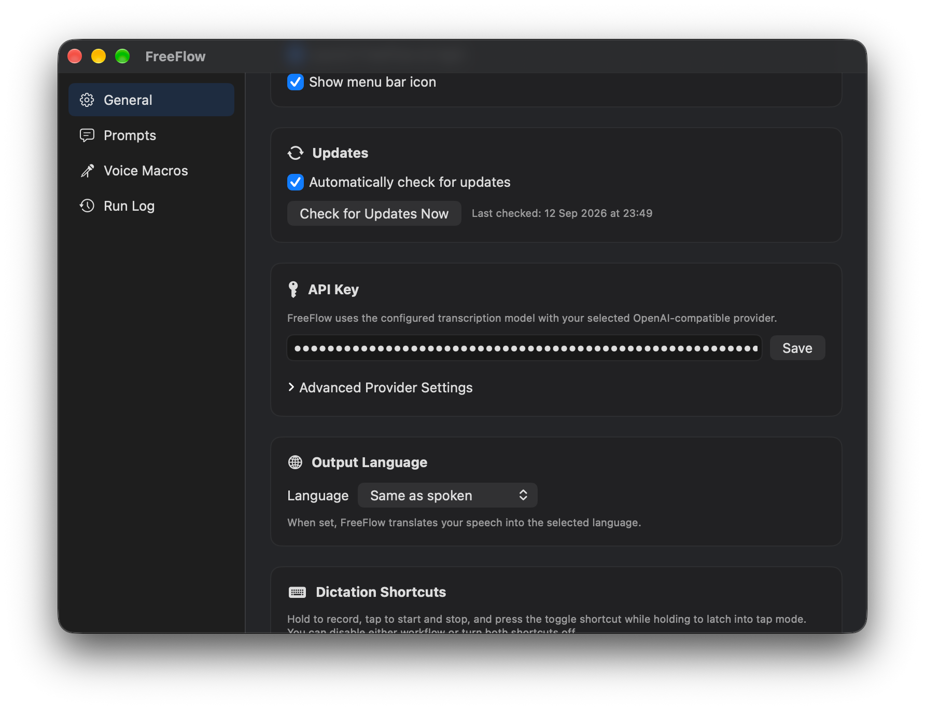Image resolution: width=925 pixels, height=710 pixels.
Task: Click the Voice Macros wand icon
Action: [x=87, y=170]
